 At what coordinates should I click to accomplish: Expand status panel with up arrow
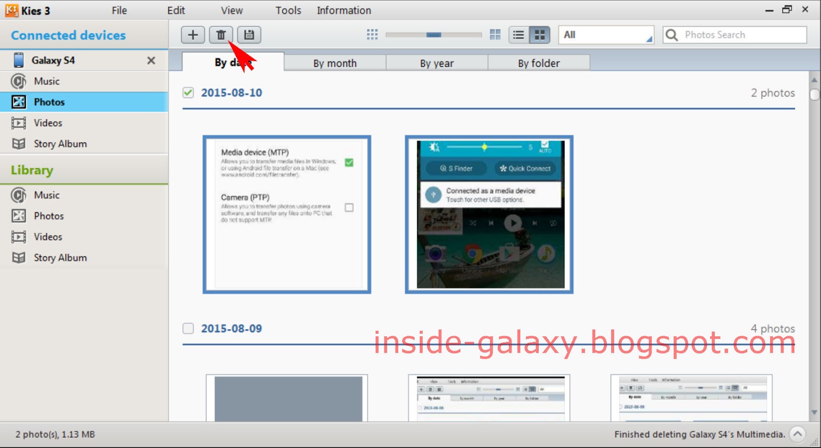797,434
